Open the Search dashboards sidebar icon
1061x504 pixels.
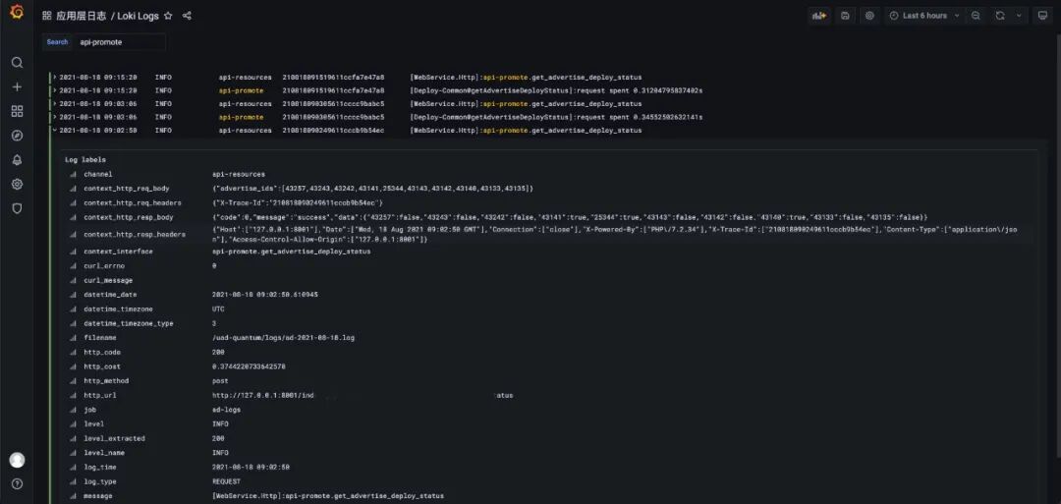(17, 62)
